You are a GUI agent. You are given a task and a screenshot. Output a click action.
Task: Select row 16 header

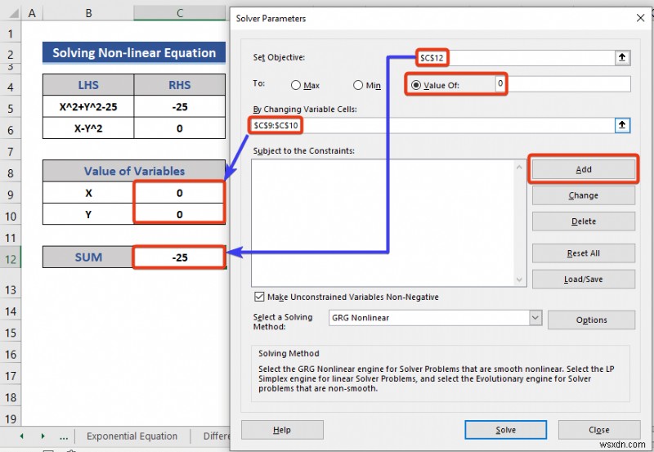coord(11,355)
